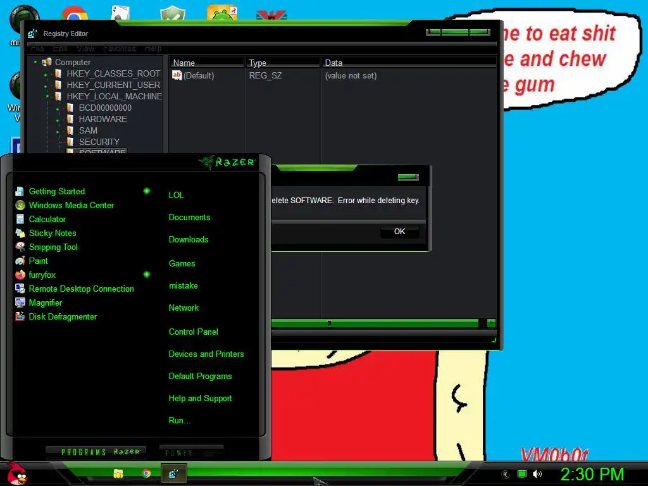Click the 2:30 PM clock
Viewport: 648px width, 486px height.
592,474
